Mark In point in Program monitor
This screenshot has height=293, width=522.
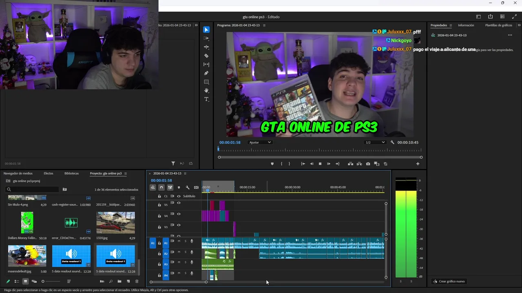click(281, 164)
